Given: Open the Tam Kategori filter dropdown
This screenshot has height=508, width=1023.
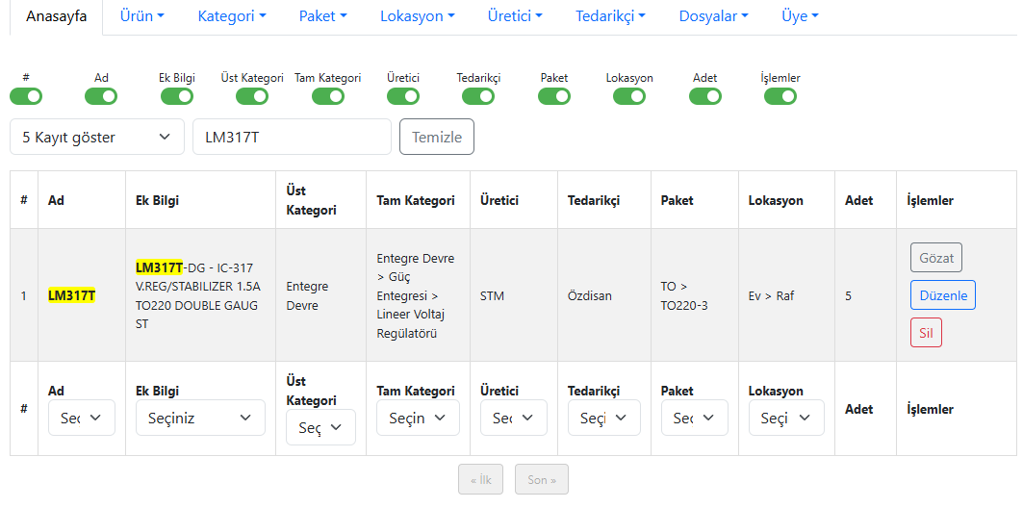Looking at the screenshot, I should pos(418,418).
